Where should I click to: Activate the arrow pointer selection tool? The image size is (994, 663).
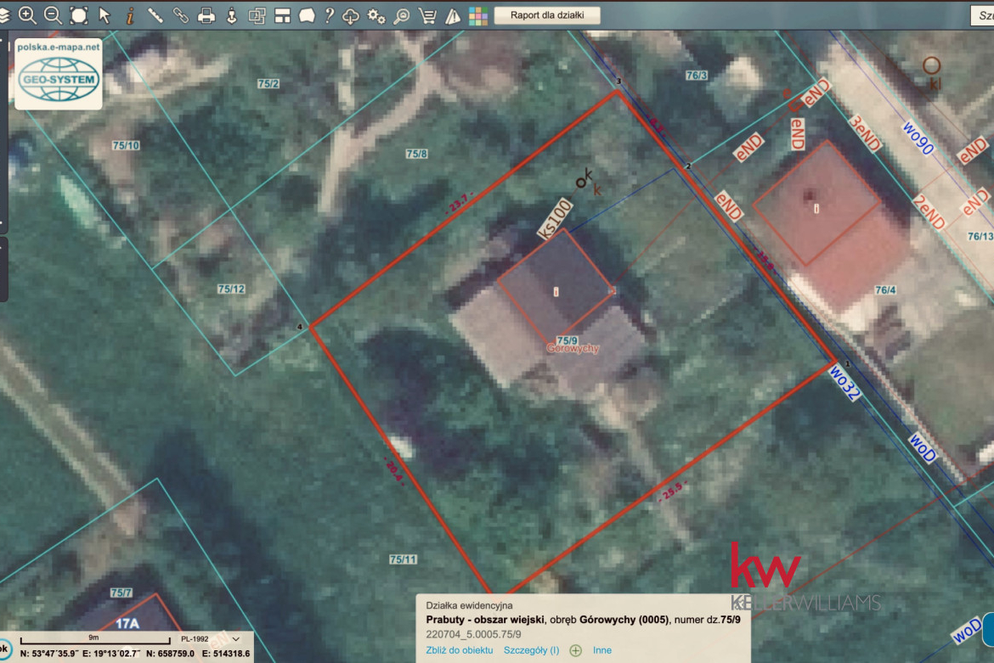(104, 15)
